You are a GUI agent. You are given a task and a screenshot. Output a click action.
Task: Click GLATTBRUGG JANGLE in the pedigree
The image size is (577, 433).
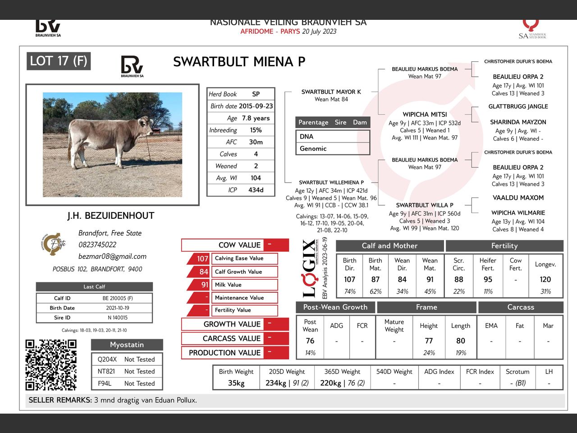tap(518, 106)
